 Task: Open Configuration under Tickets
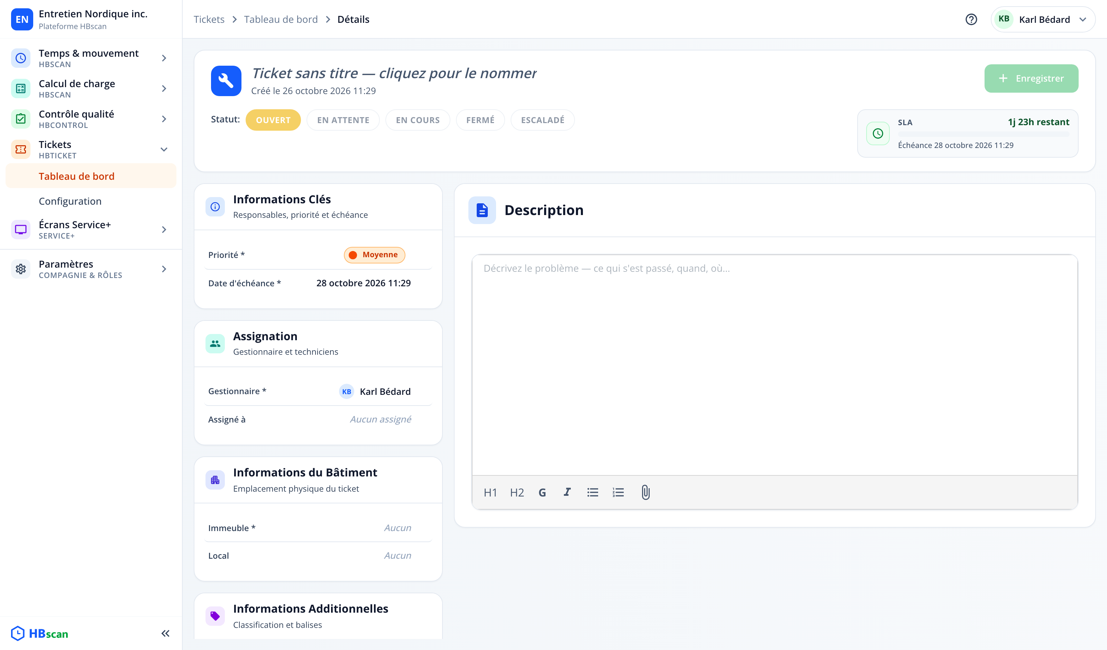(x=91, y=201)
